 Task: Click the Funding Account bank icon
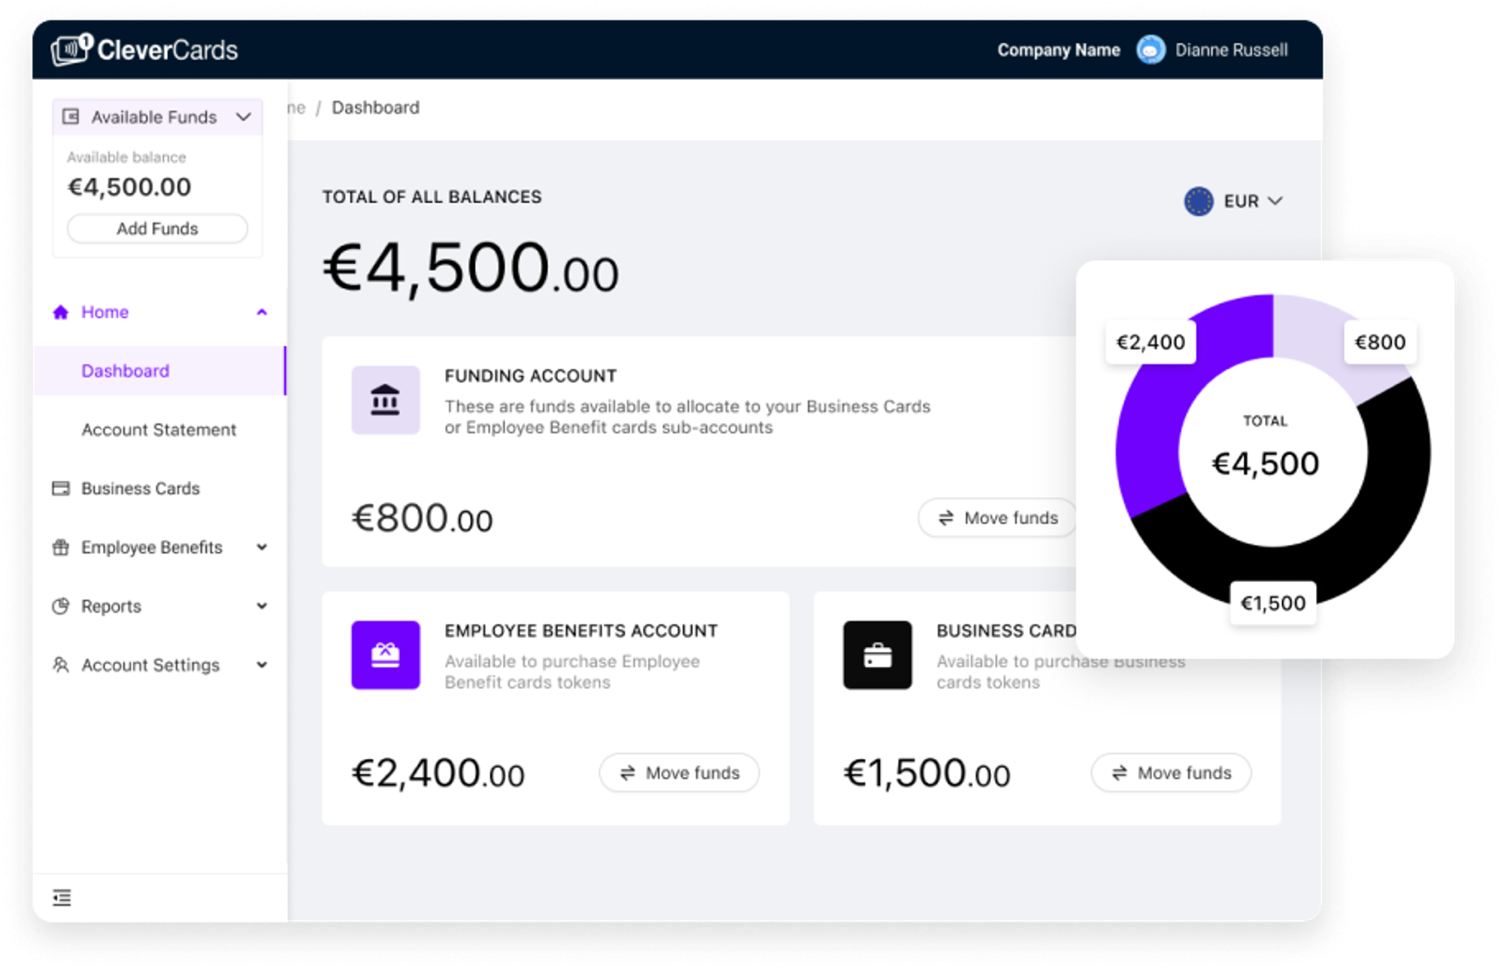coord(385,400)
